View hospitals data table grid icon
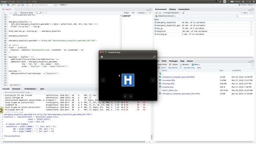This screenshot has height=144, width=256. point(251,31)
